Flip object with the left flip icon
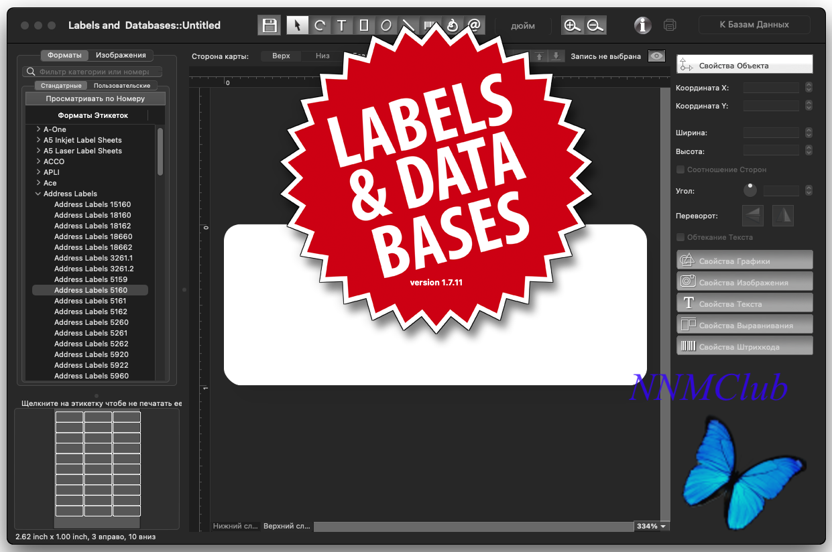832x552 pixels. pos(753,216)
